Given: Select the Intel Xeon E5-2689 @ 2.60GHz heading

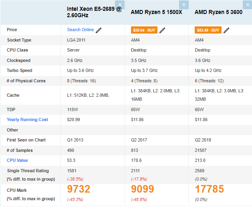Looking at the screenshot, I should pyautogui.click(x=94, y=12).
